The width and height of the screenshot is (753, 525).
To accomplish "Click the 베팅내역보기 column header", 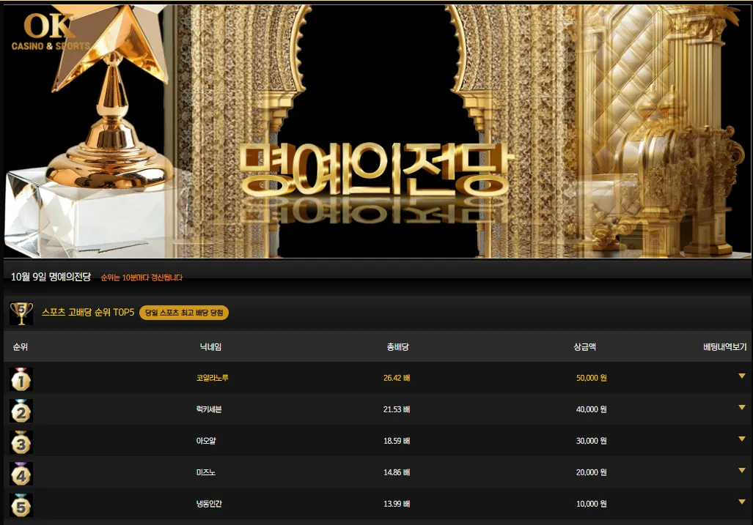I will pos(724,346).
